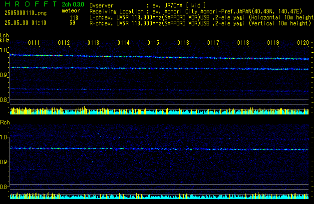Select the '0114' time marker
Viewport: 314px width, 204px height.
[x=124, y=43]
